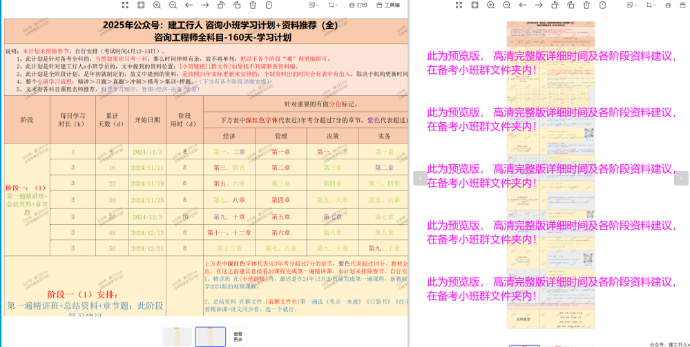Open 工具箱 toolbox in left viewer
Viewport: 690px width, 347px height.
click(x=388, y=5)
